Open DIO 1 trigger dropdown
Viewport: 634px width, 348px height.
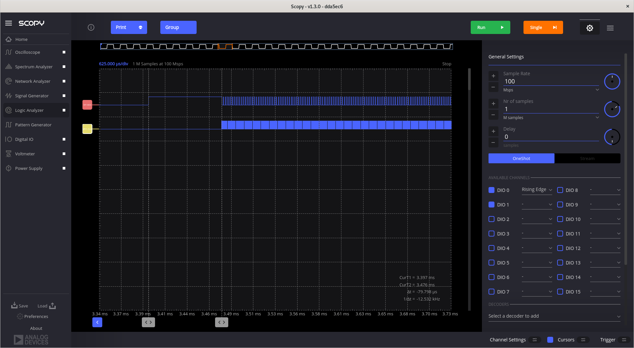click(x=537, y=205)
